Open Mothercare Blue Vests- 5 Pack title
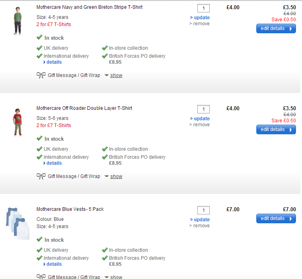Screen dimensions: 302x279 pyautogui.click(x=70, y=209)
